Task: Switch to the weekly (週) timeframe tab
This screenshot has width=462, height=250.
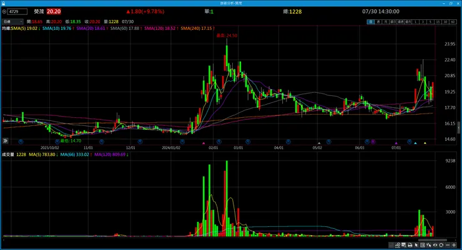Action: [x=378, y=22]
